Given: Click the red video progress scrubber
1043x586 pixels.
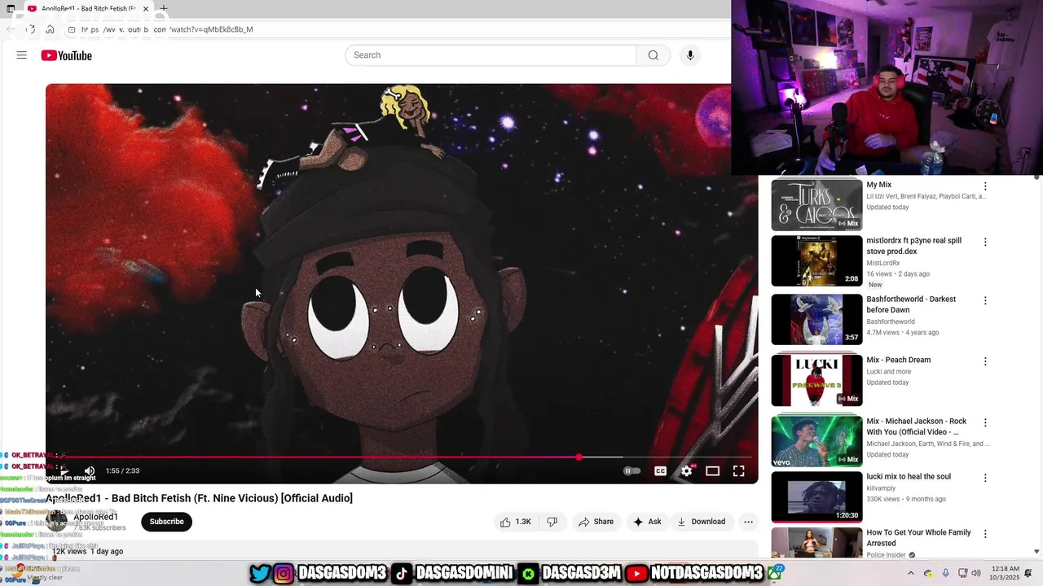Looking at the screenshot, I should pos(579,457).
